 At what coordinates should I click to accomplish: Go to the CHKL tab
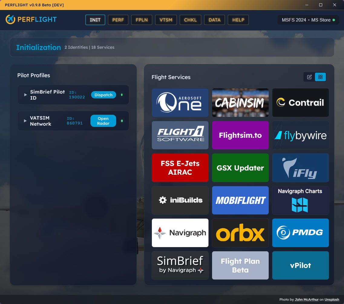(x=190, y=20)
